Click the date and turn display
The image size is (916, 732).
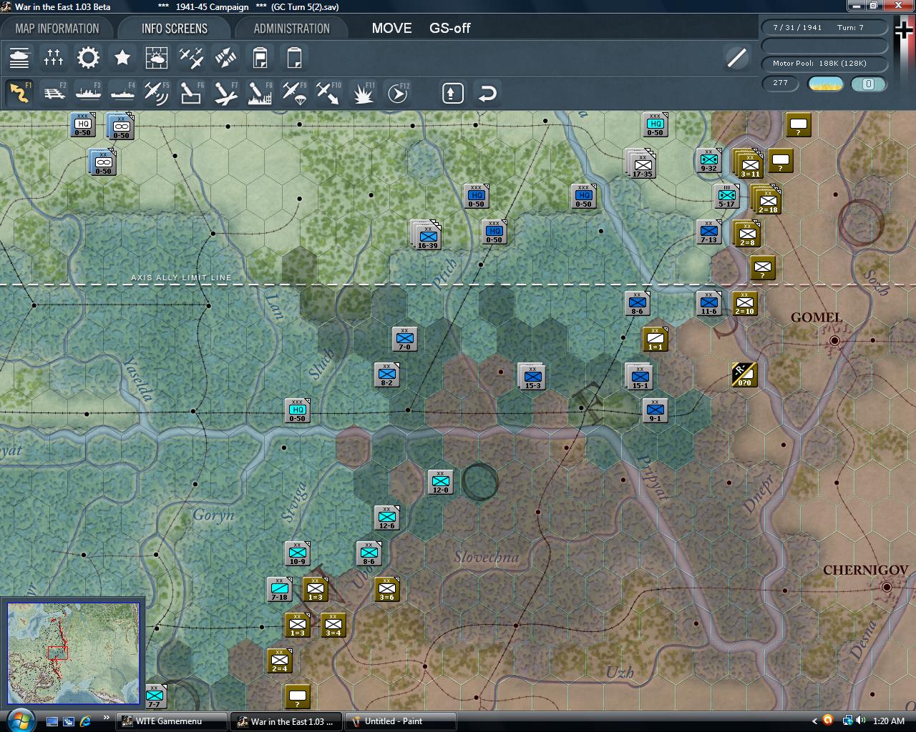[824, 28]
